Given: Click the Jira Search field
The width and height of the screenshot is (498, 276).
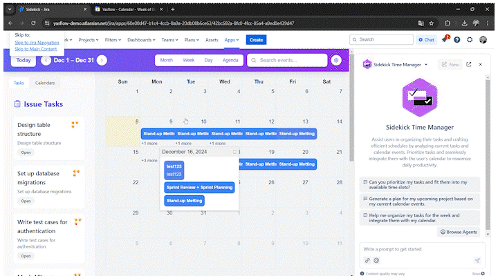Looking at the screenshot, I should [381, 39].
